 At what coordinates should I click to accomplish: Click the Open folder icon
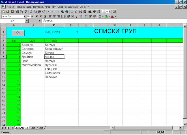pos(8,12)
